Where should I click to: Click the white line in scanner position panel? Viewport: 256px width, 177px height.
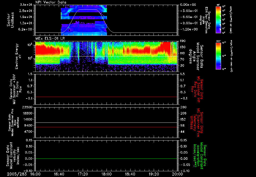coord(106,123)
